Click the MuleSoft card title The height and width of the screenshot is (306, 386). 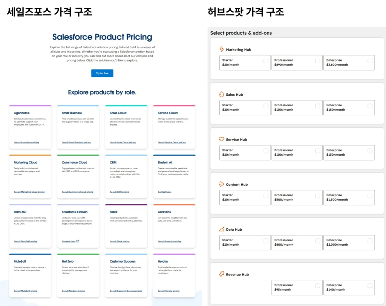20,261
